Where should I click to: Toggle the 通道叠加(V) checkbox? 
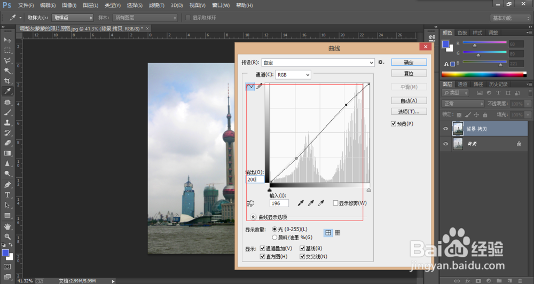point(263,248)
